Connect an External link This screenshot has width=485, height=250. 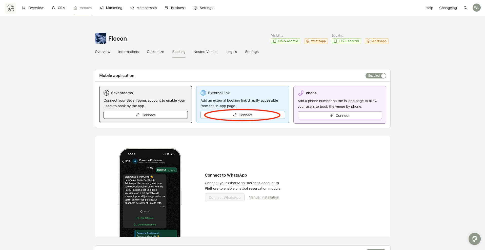tap(243, 115)
